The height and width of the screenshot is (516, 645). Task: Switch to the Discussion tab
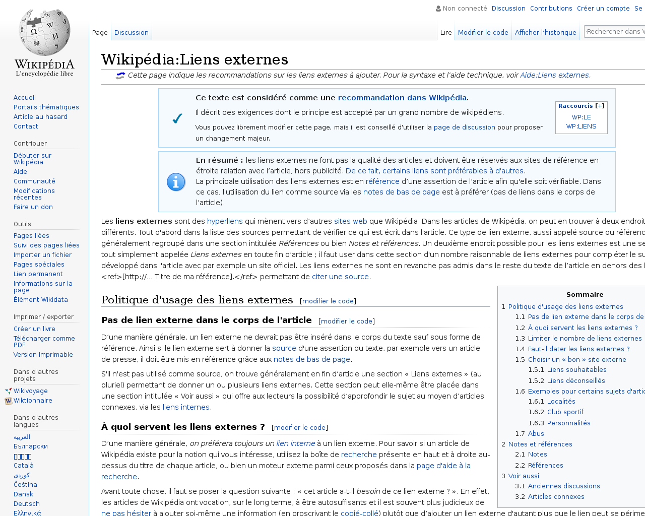coord(132,32)
